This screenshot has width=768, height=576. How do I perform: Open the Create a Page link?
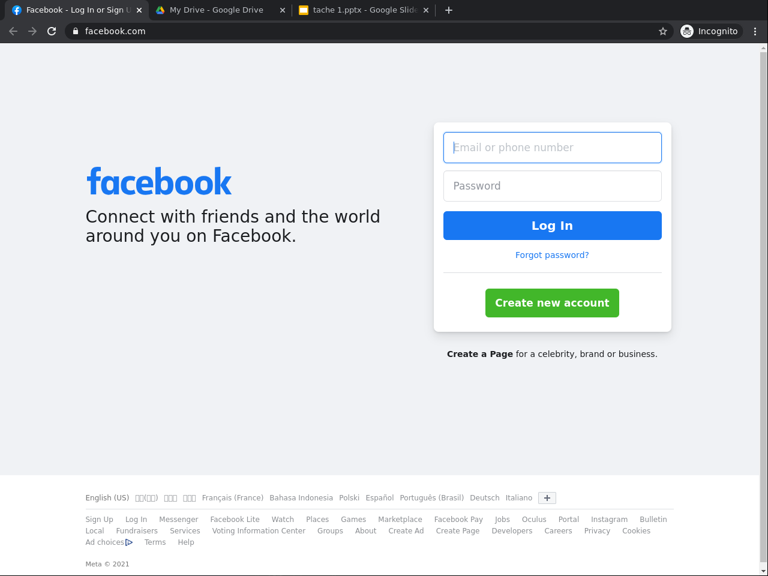coord(480,354)
